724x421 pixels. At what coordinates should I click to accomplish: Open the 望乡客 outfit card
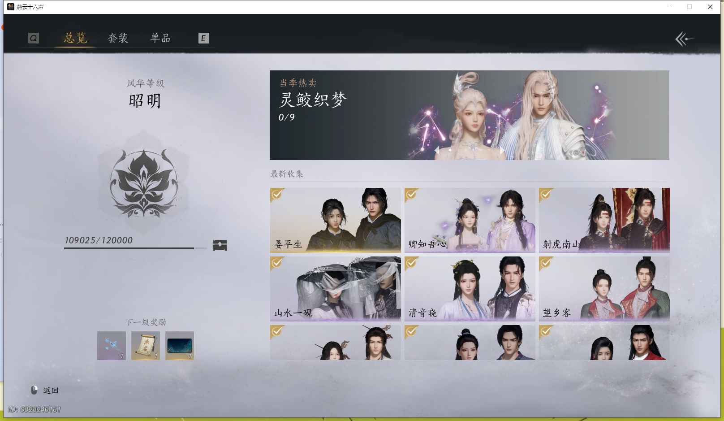pos(604,289)
